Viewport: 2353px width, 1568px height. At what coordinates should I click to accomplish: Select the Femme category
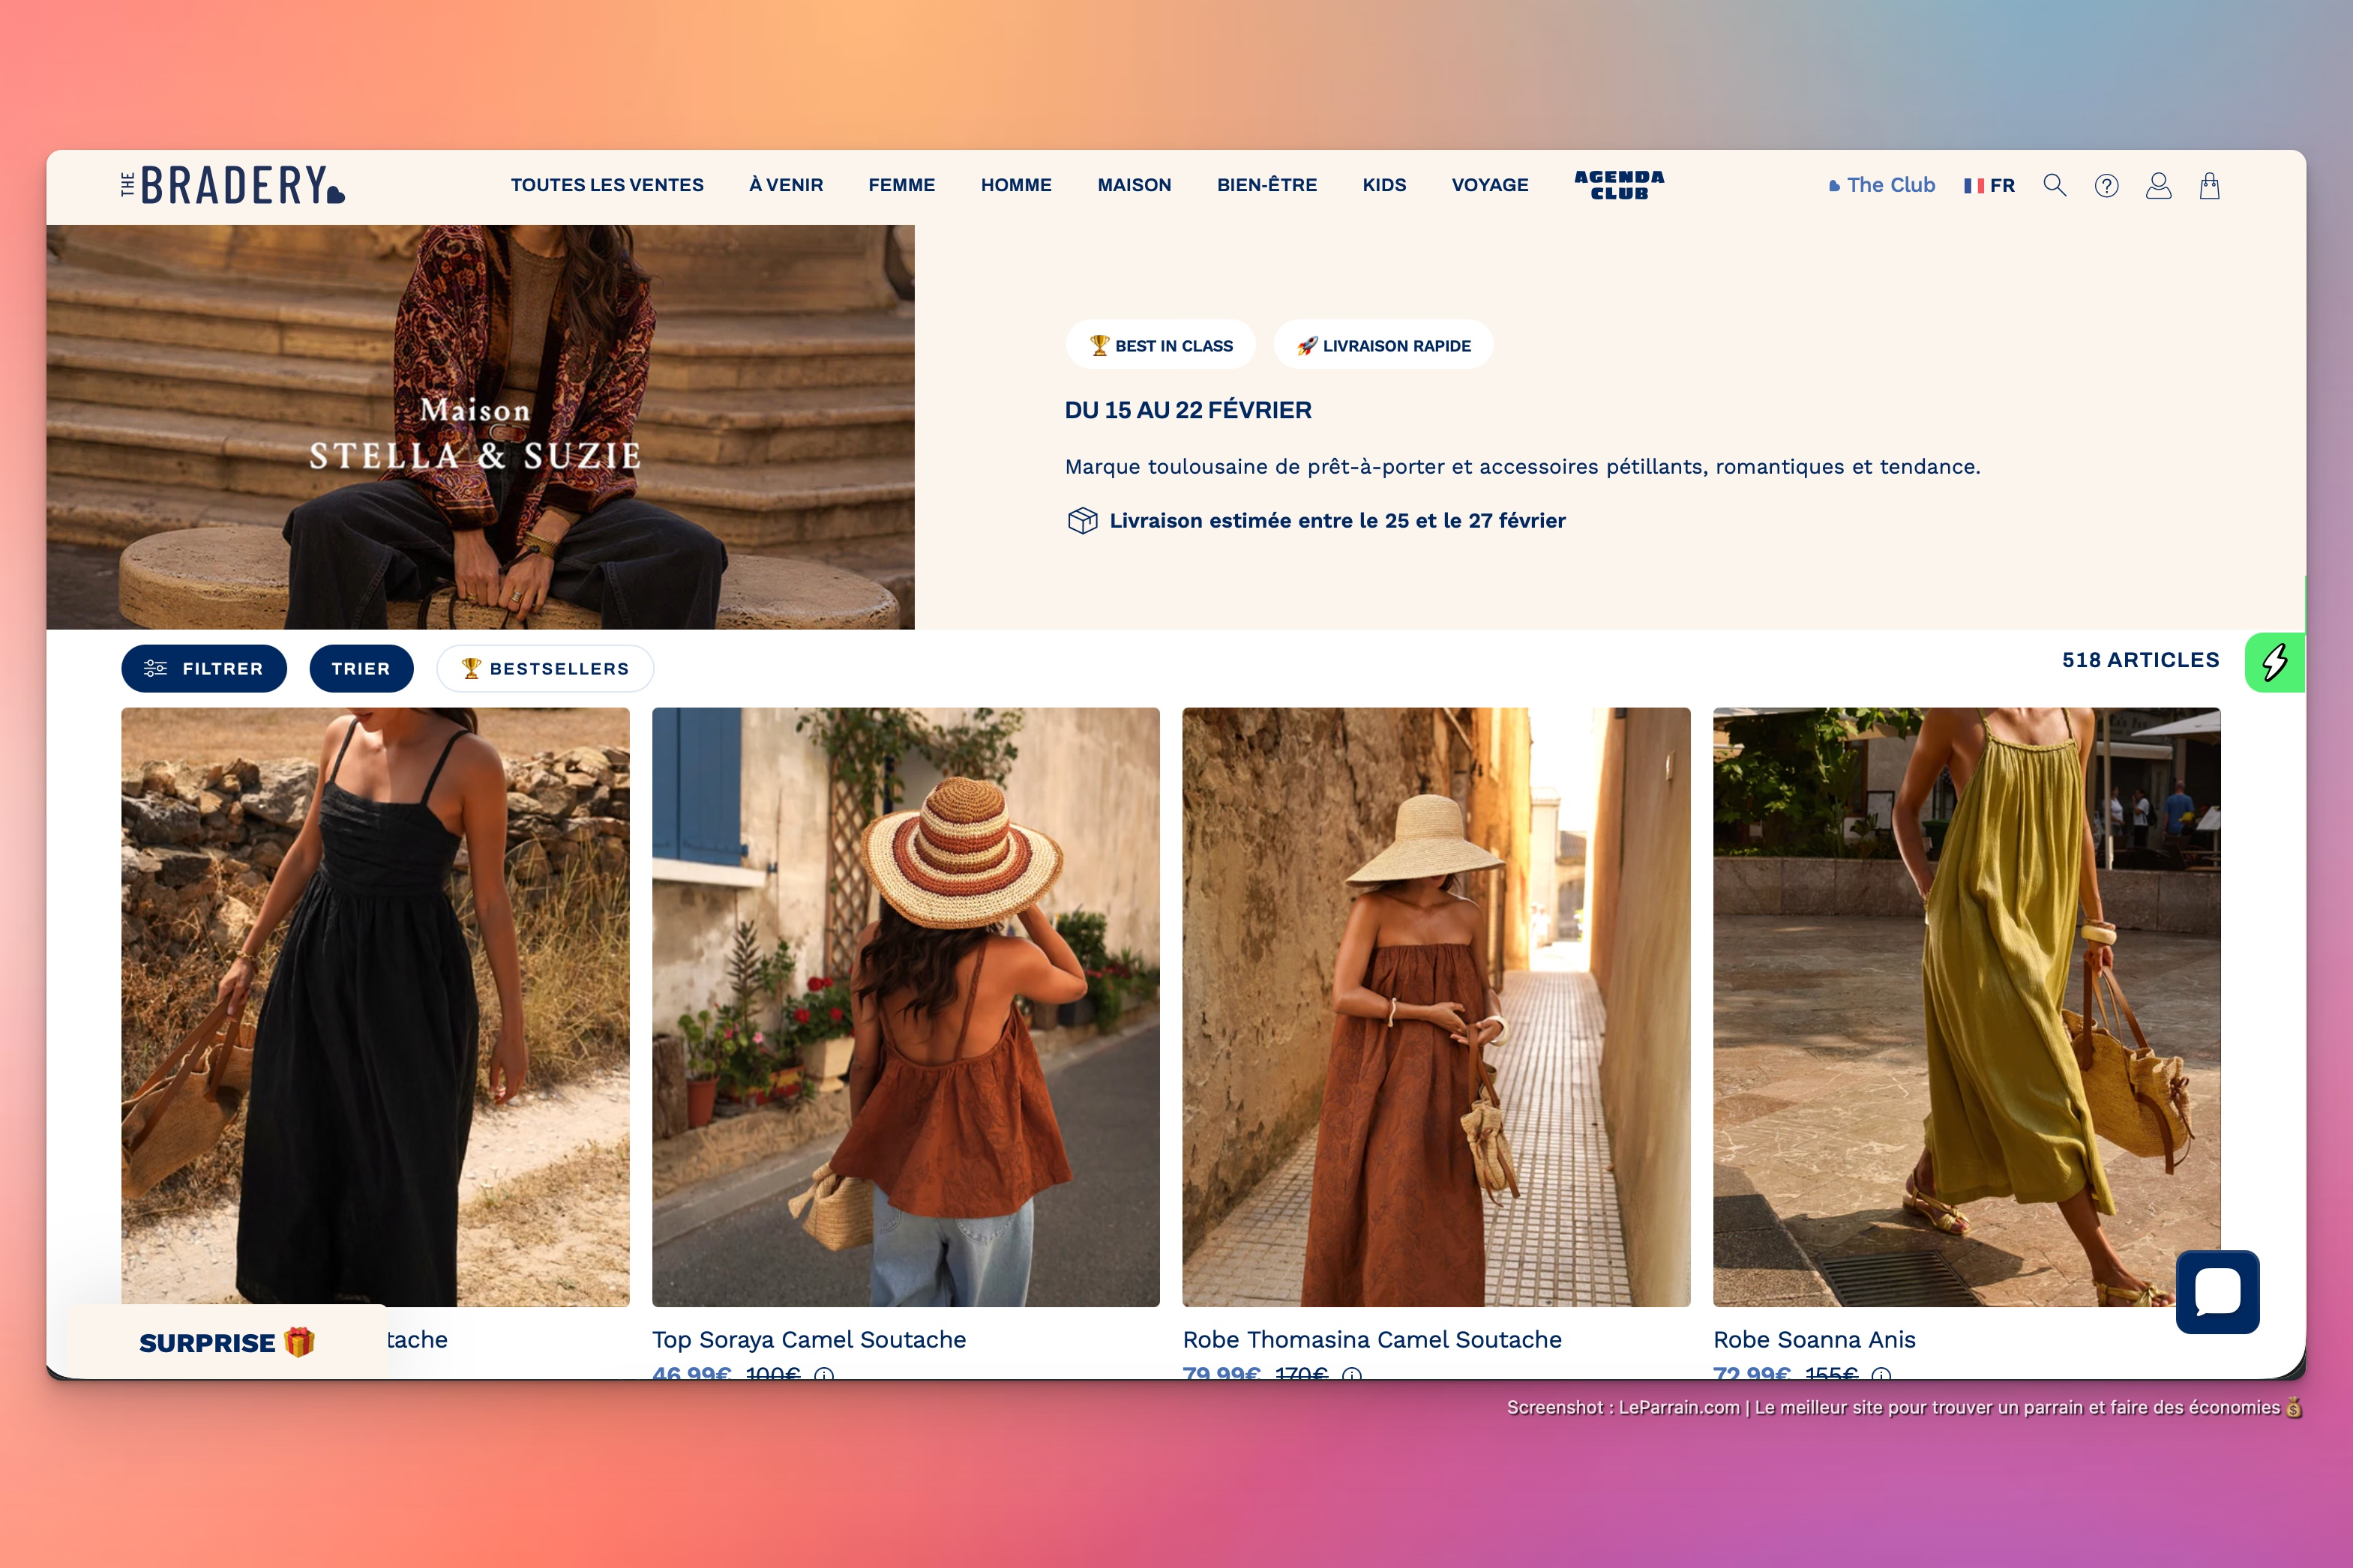(x=901, y=186)
